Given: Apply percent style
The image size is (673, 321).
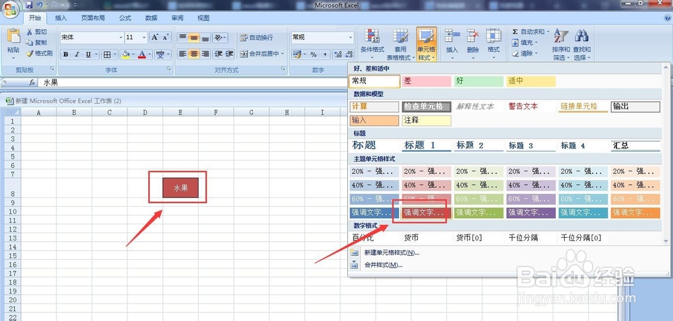Looking at the screenshot, I should [314, 54].
